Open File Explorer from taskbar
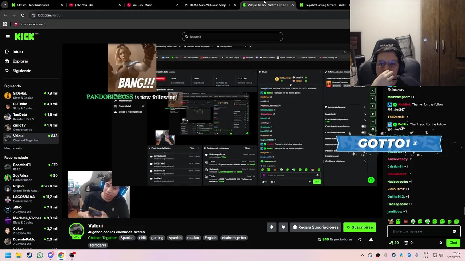This screenshot has height=261, width=465. point(19,255)
